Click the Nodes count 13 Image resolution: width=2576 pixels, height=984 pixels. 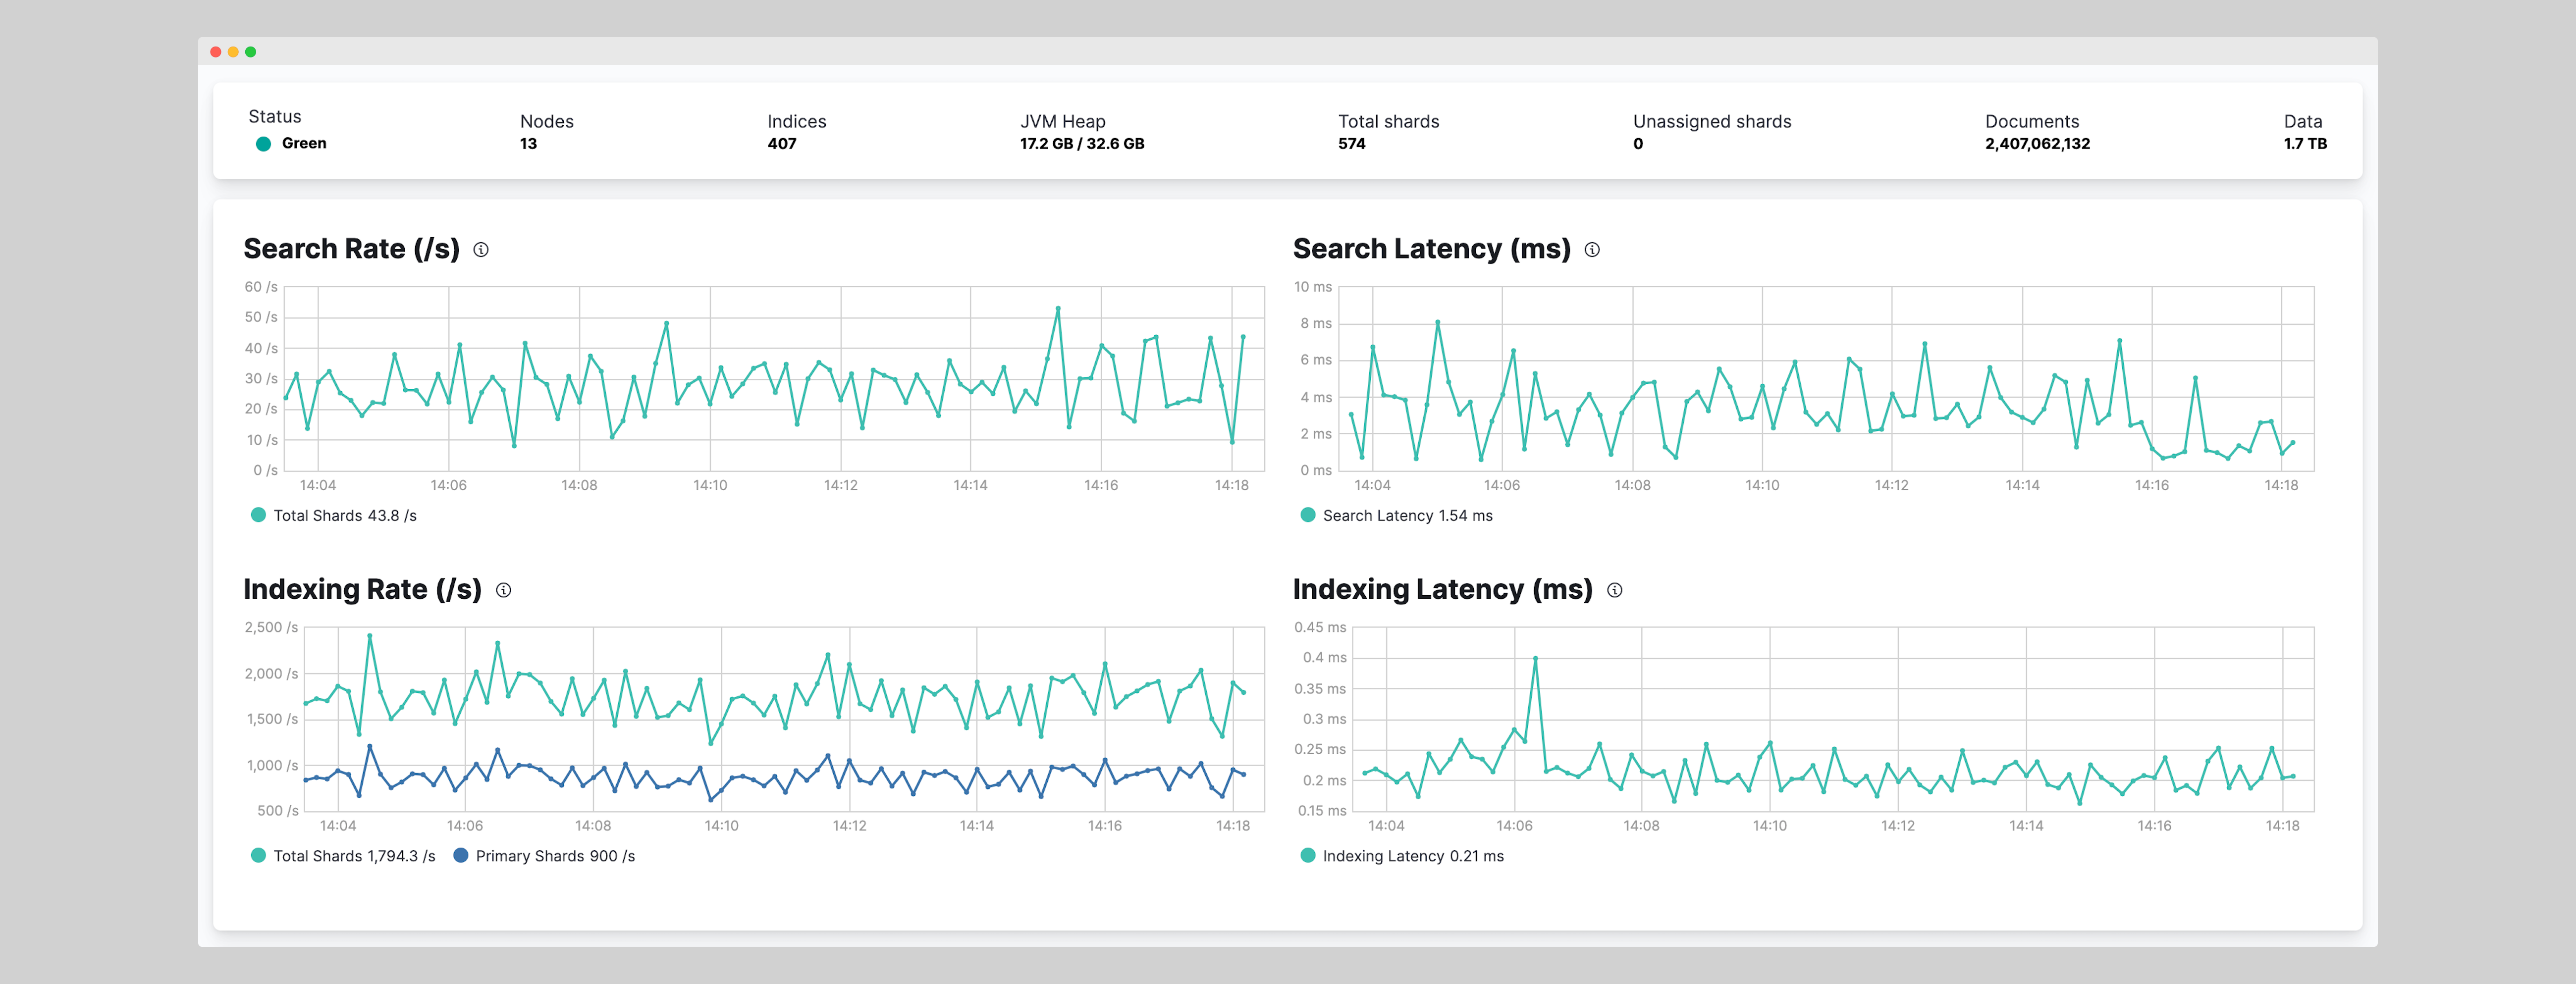pos(528,144)
